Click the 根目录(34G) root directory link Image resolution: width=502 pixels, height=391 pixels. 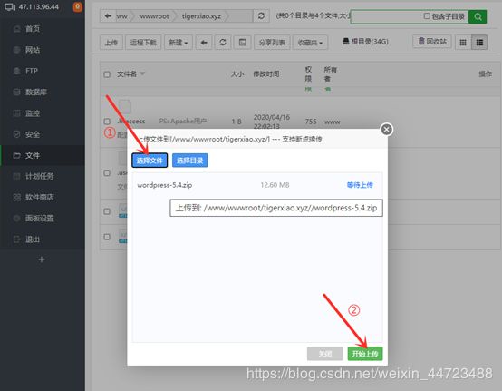click(x=365, y=42)
